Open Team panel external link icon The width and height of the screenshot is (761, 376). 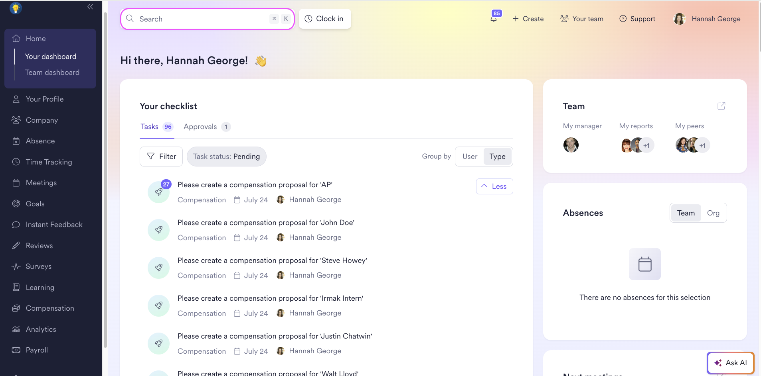721,106
